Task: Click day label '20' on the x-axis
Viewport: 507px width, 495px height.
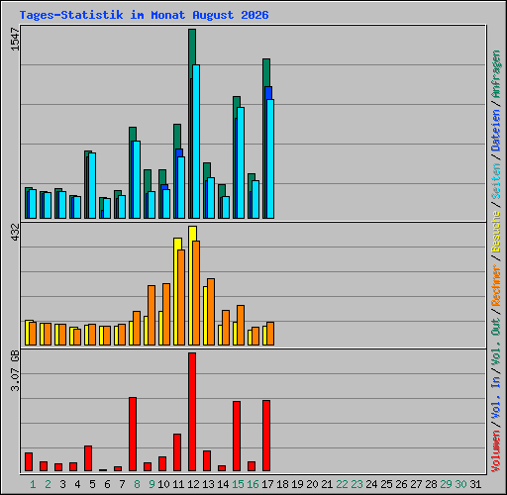Action: [x=312, y=484]
